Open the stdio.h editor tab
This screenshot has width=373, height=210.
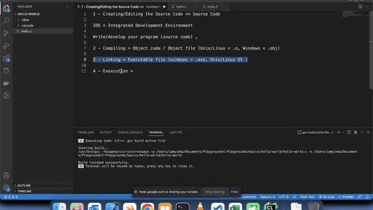(213, 6)
